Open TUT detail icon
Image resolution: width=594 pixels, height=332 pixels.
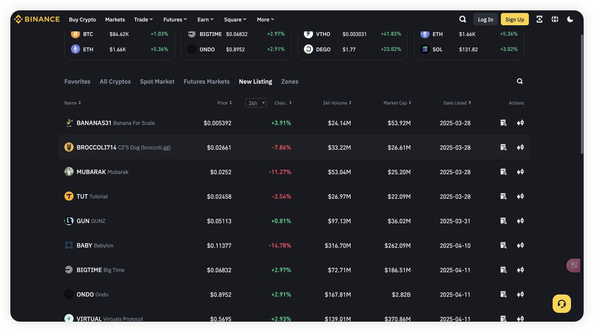tap(503, 196)
